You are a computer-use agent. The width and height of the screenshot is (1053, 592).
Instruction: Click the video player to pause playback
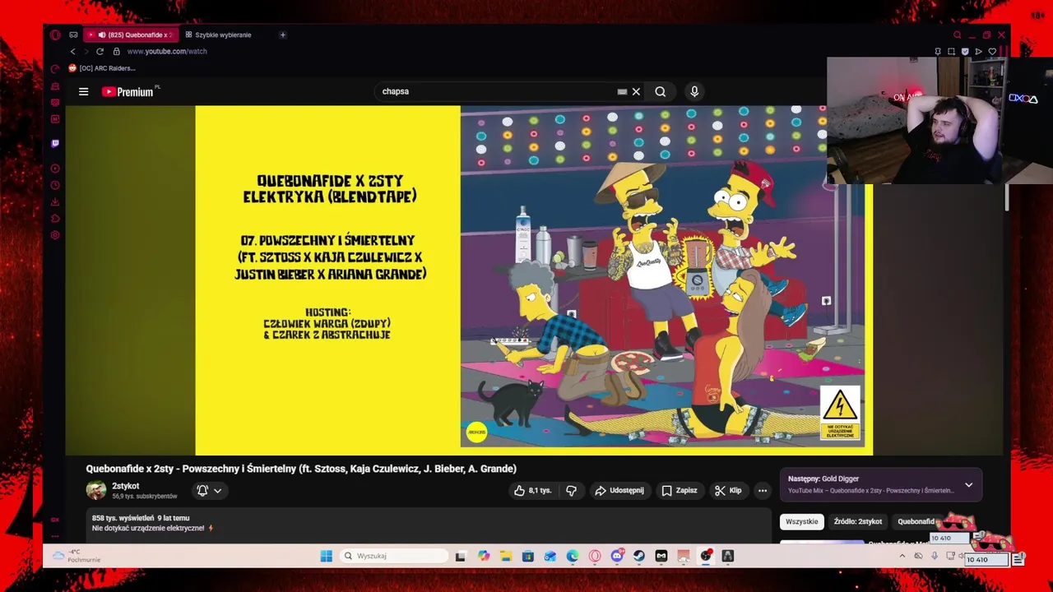(x=534, y=280)
